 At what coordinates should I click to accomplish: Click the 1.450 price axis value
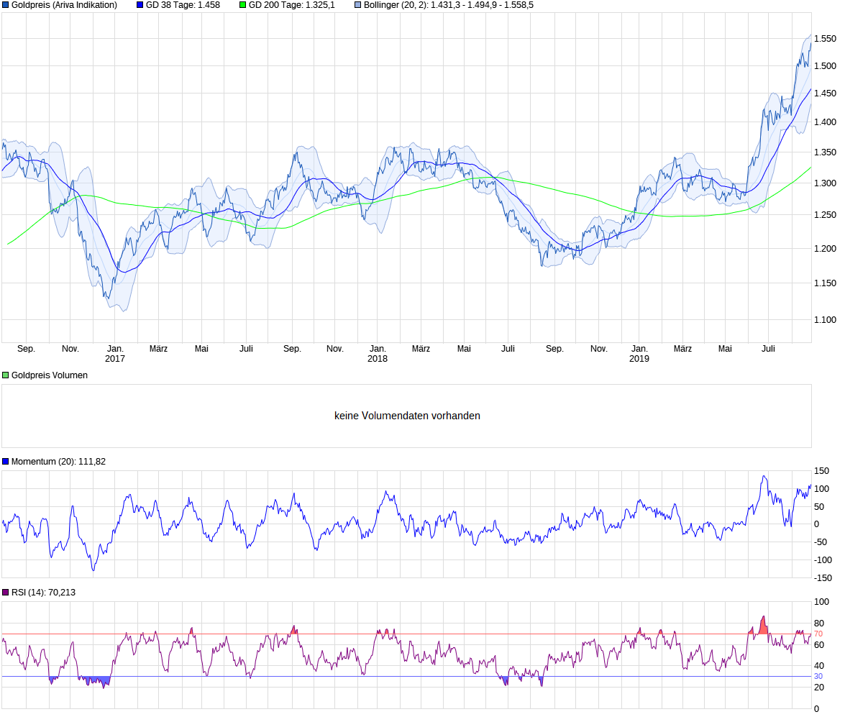(825, 93)
